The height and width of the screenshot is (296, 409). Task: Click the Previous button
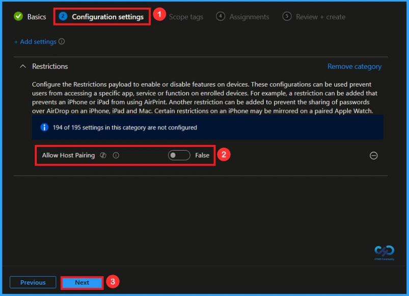coord(33,282)
